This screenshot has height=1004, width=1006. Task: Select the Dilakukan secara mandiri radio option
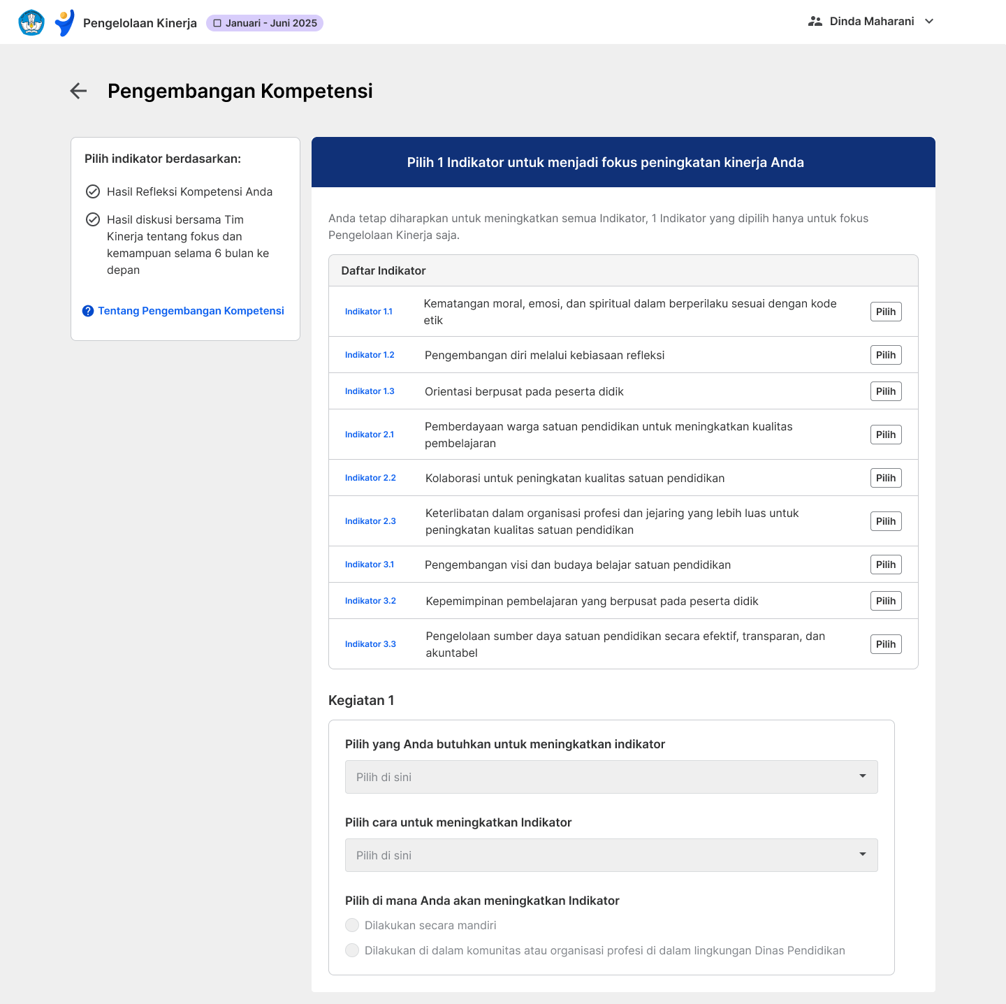tap(352, 925)
